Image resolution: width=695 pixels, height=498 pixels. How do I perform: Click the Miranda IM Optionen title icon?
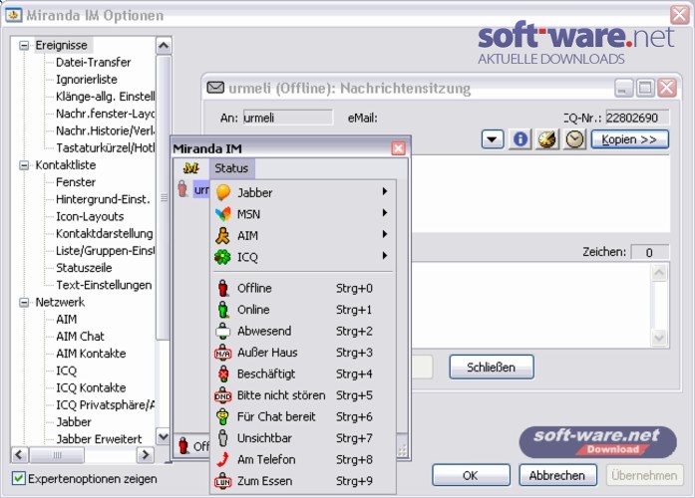pos(14,15)
